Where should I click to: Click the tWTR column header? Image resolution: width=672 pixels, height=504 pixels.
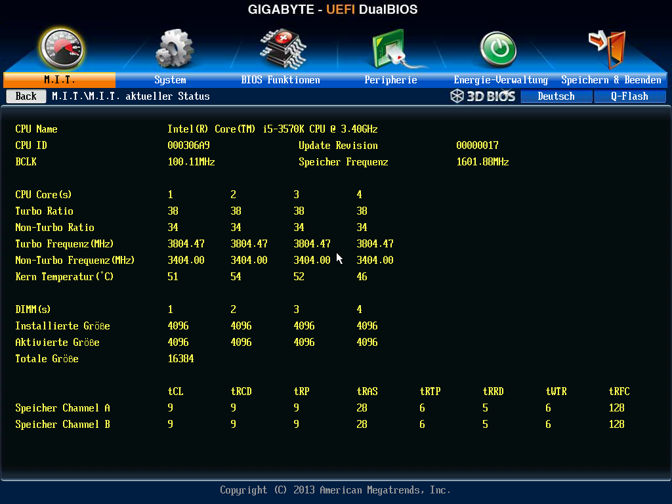pyautogui.click(x=556, y=391)
